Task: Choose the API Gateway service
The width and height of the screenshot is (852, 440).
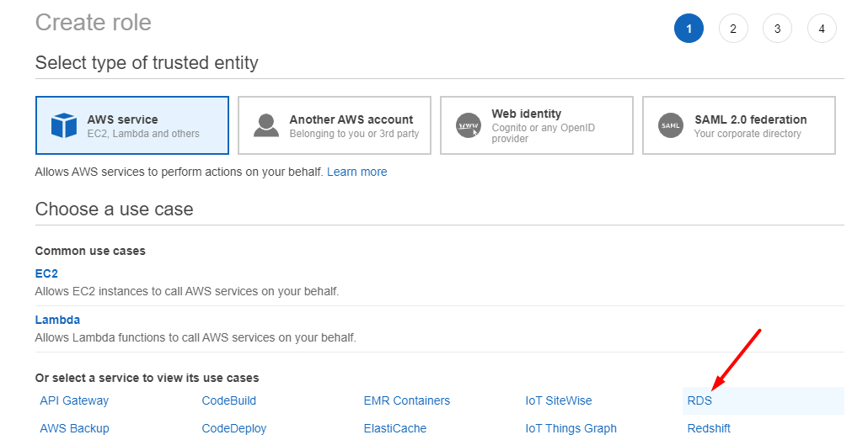Action: [74, 400]
